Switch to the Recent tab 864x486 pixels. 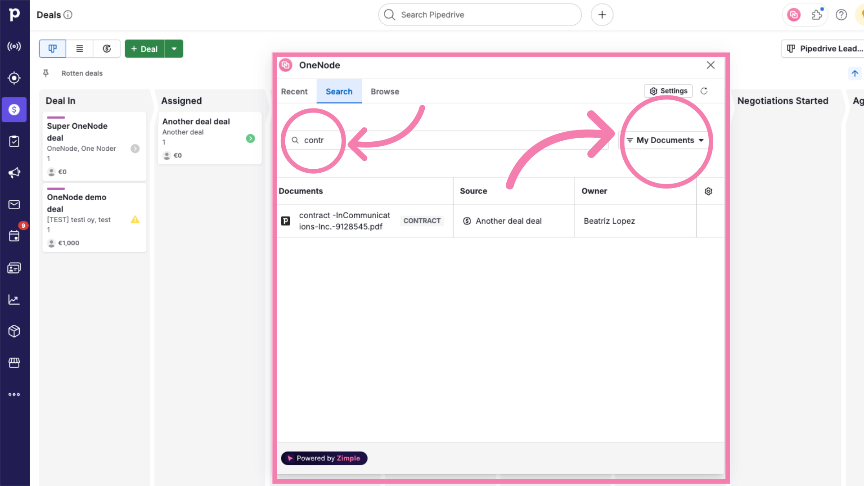(294, 91)
